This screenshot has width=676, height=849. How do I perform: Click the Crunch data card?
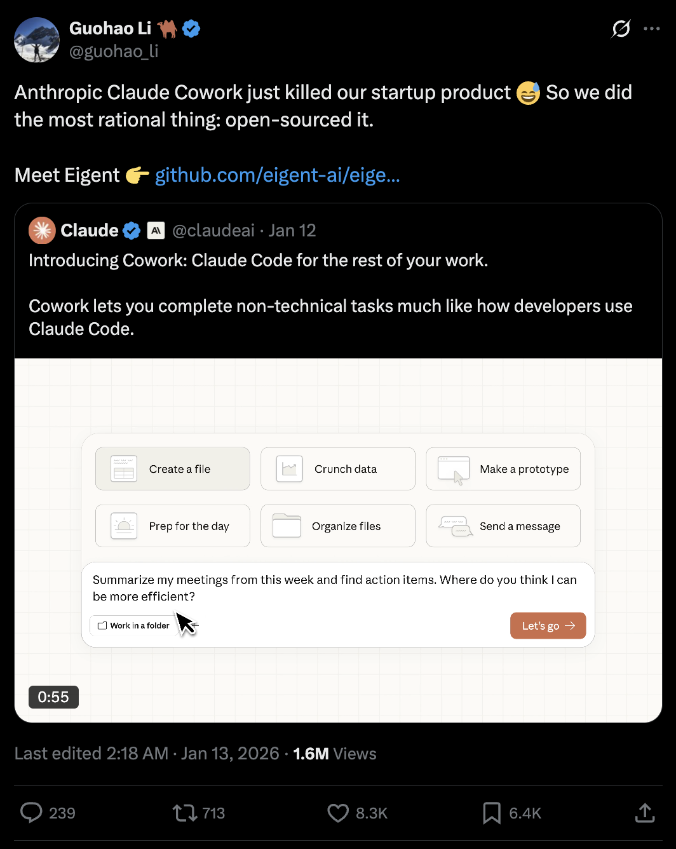(338, 469)
